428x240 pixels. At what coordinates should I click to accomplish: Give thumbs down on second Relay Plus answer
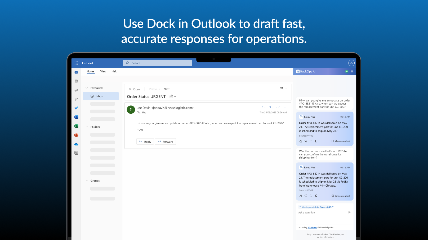306,196
